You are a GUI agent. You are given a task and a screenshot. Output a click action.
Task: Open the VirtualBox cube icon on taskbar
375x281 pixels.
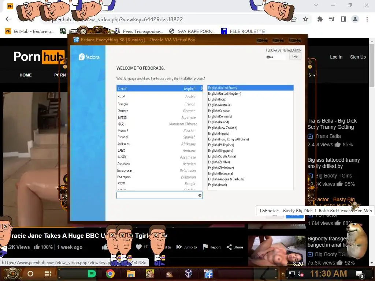pyautogui.click(x=189, y=273)
